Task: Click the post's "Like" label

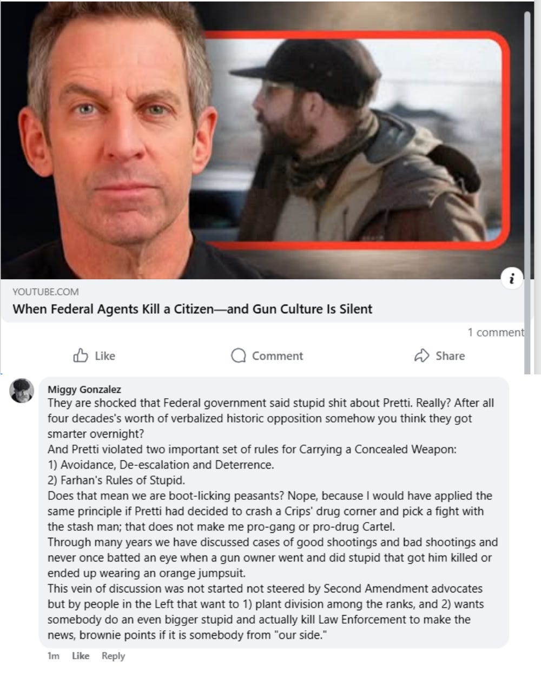Action: 105,355
